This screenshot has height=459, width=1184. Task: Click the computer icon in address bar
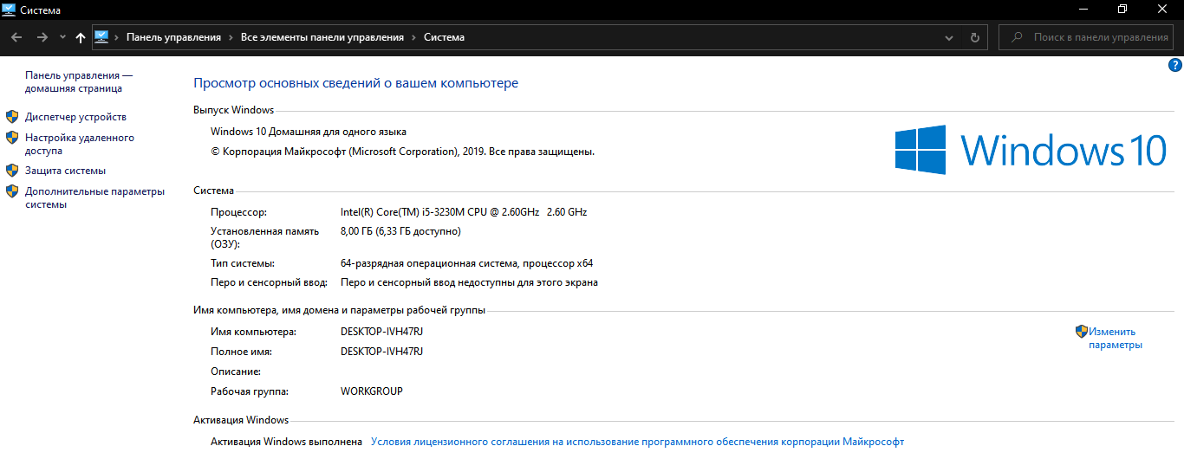pos(101,37)
